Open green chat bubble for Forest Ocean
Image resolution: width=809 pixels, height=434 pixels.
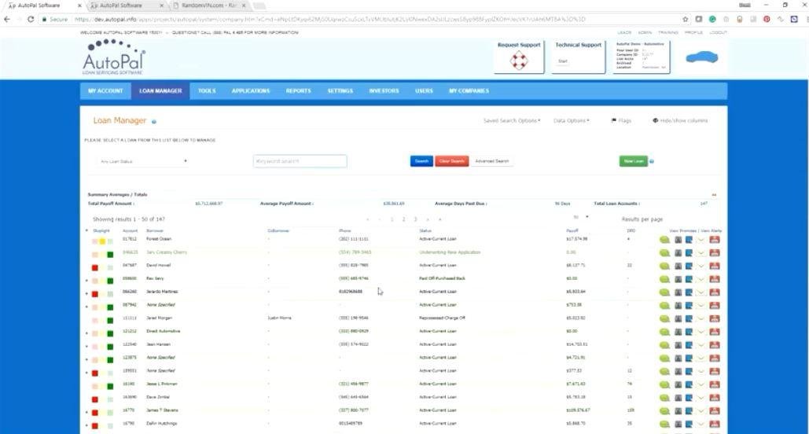(664, 239)
